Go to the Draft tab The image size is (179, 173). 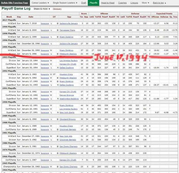coord(84,3)
